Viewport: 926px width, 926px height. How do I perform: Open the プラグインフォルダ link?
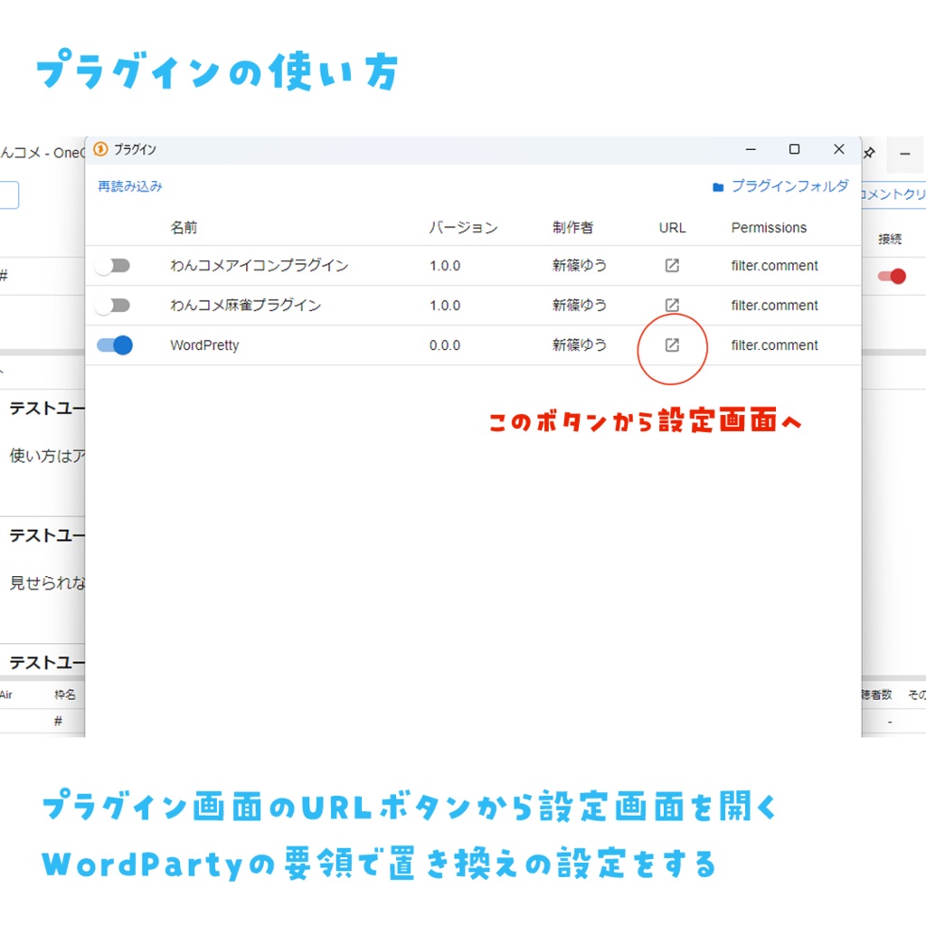point(785,186)
